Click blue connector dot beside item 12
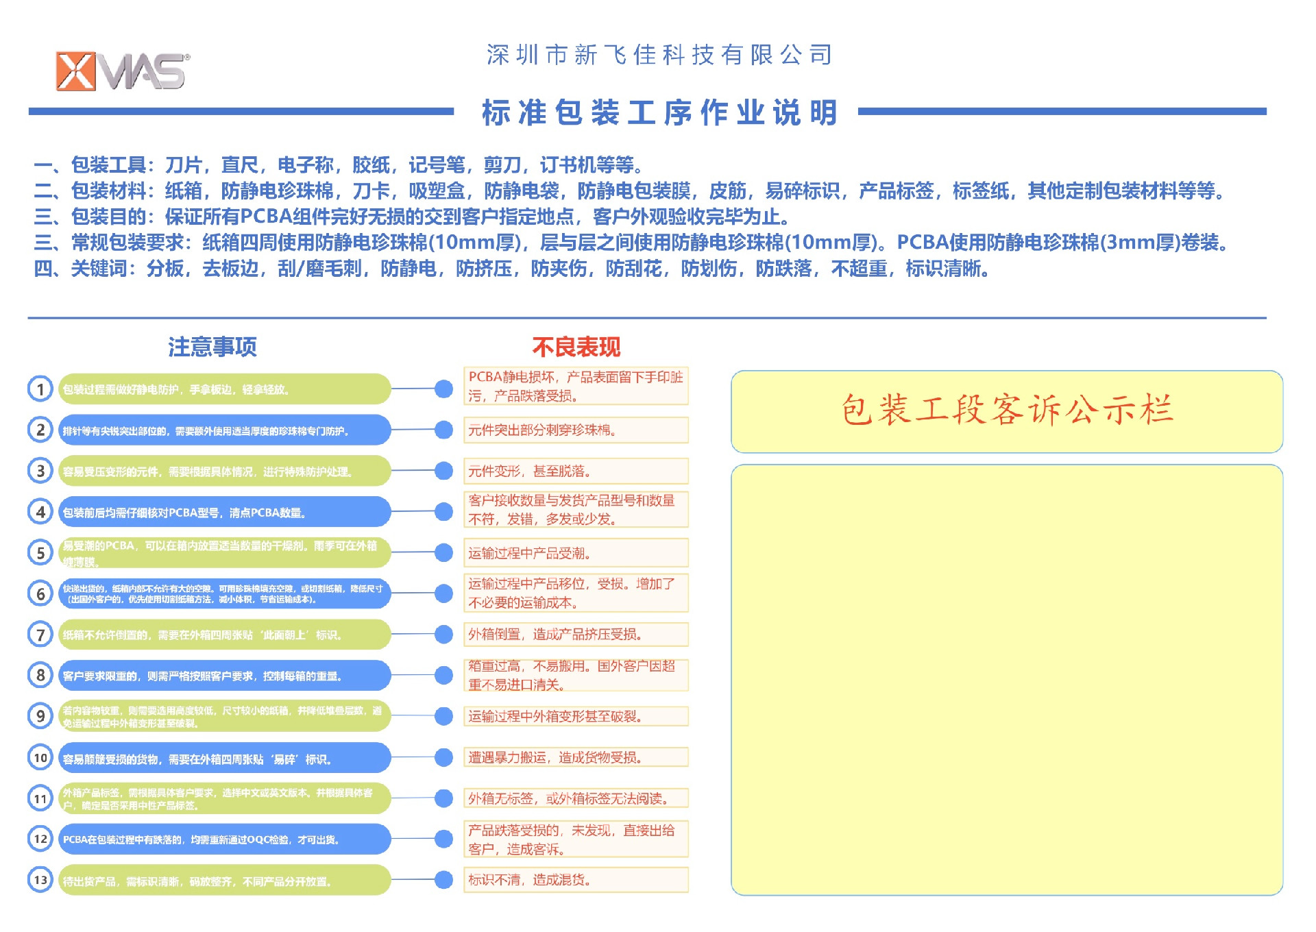Viewport: 1316px width, 932px height. pyautogui.click(x=444, y=839)
